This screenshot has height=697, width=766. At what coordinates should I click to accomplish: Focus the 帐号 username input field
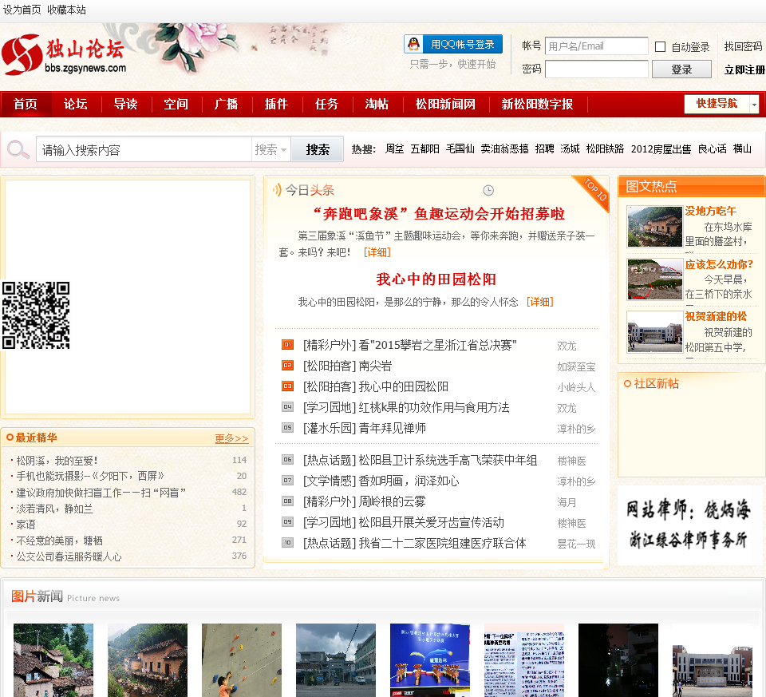(597, 46)
